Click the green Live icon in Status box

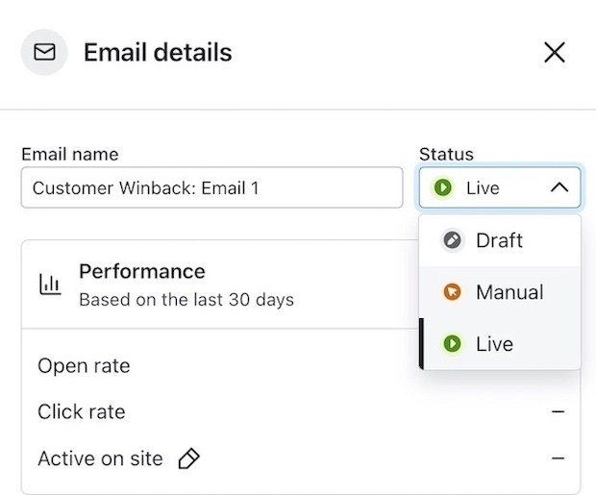tap(442, 188)
